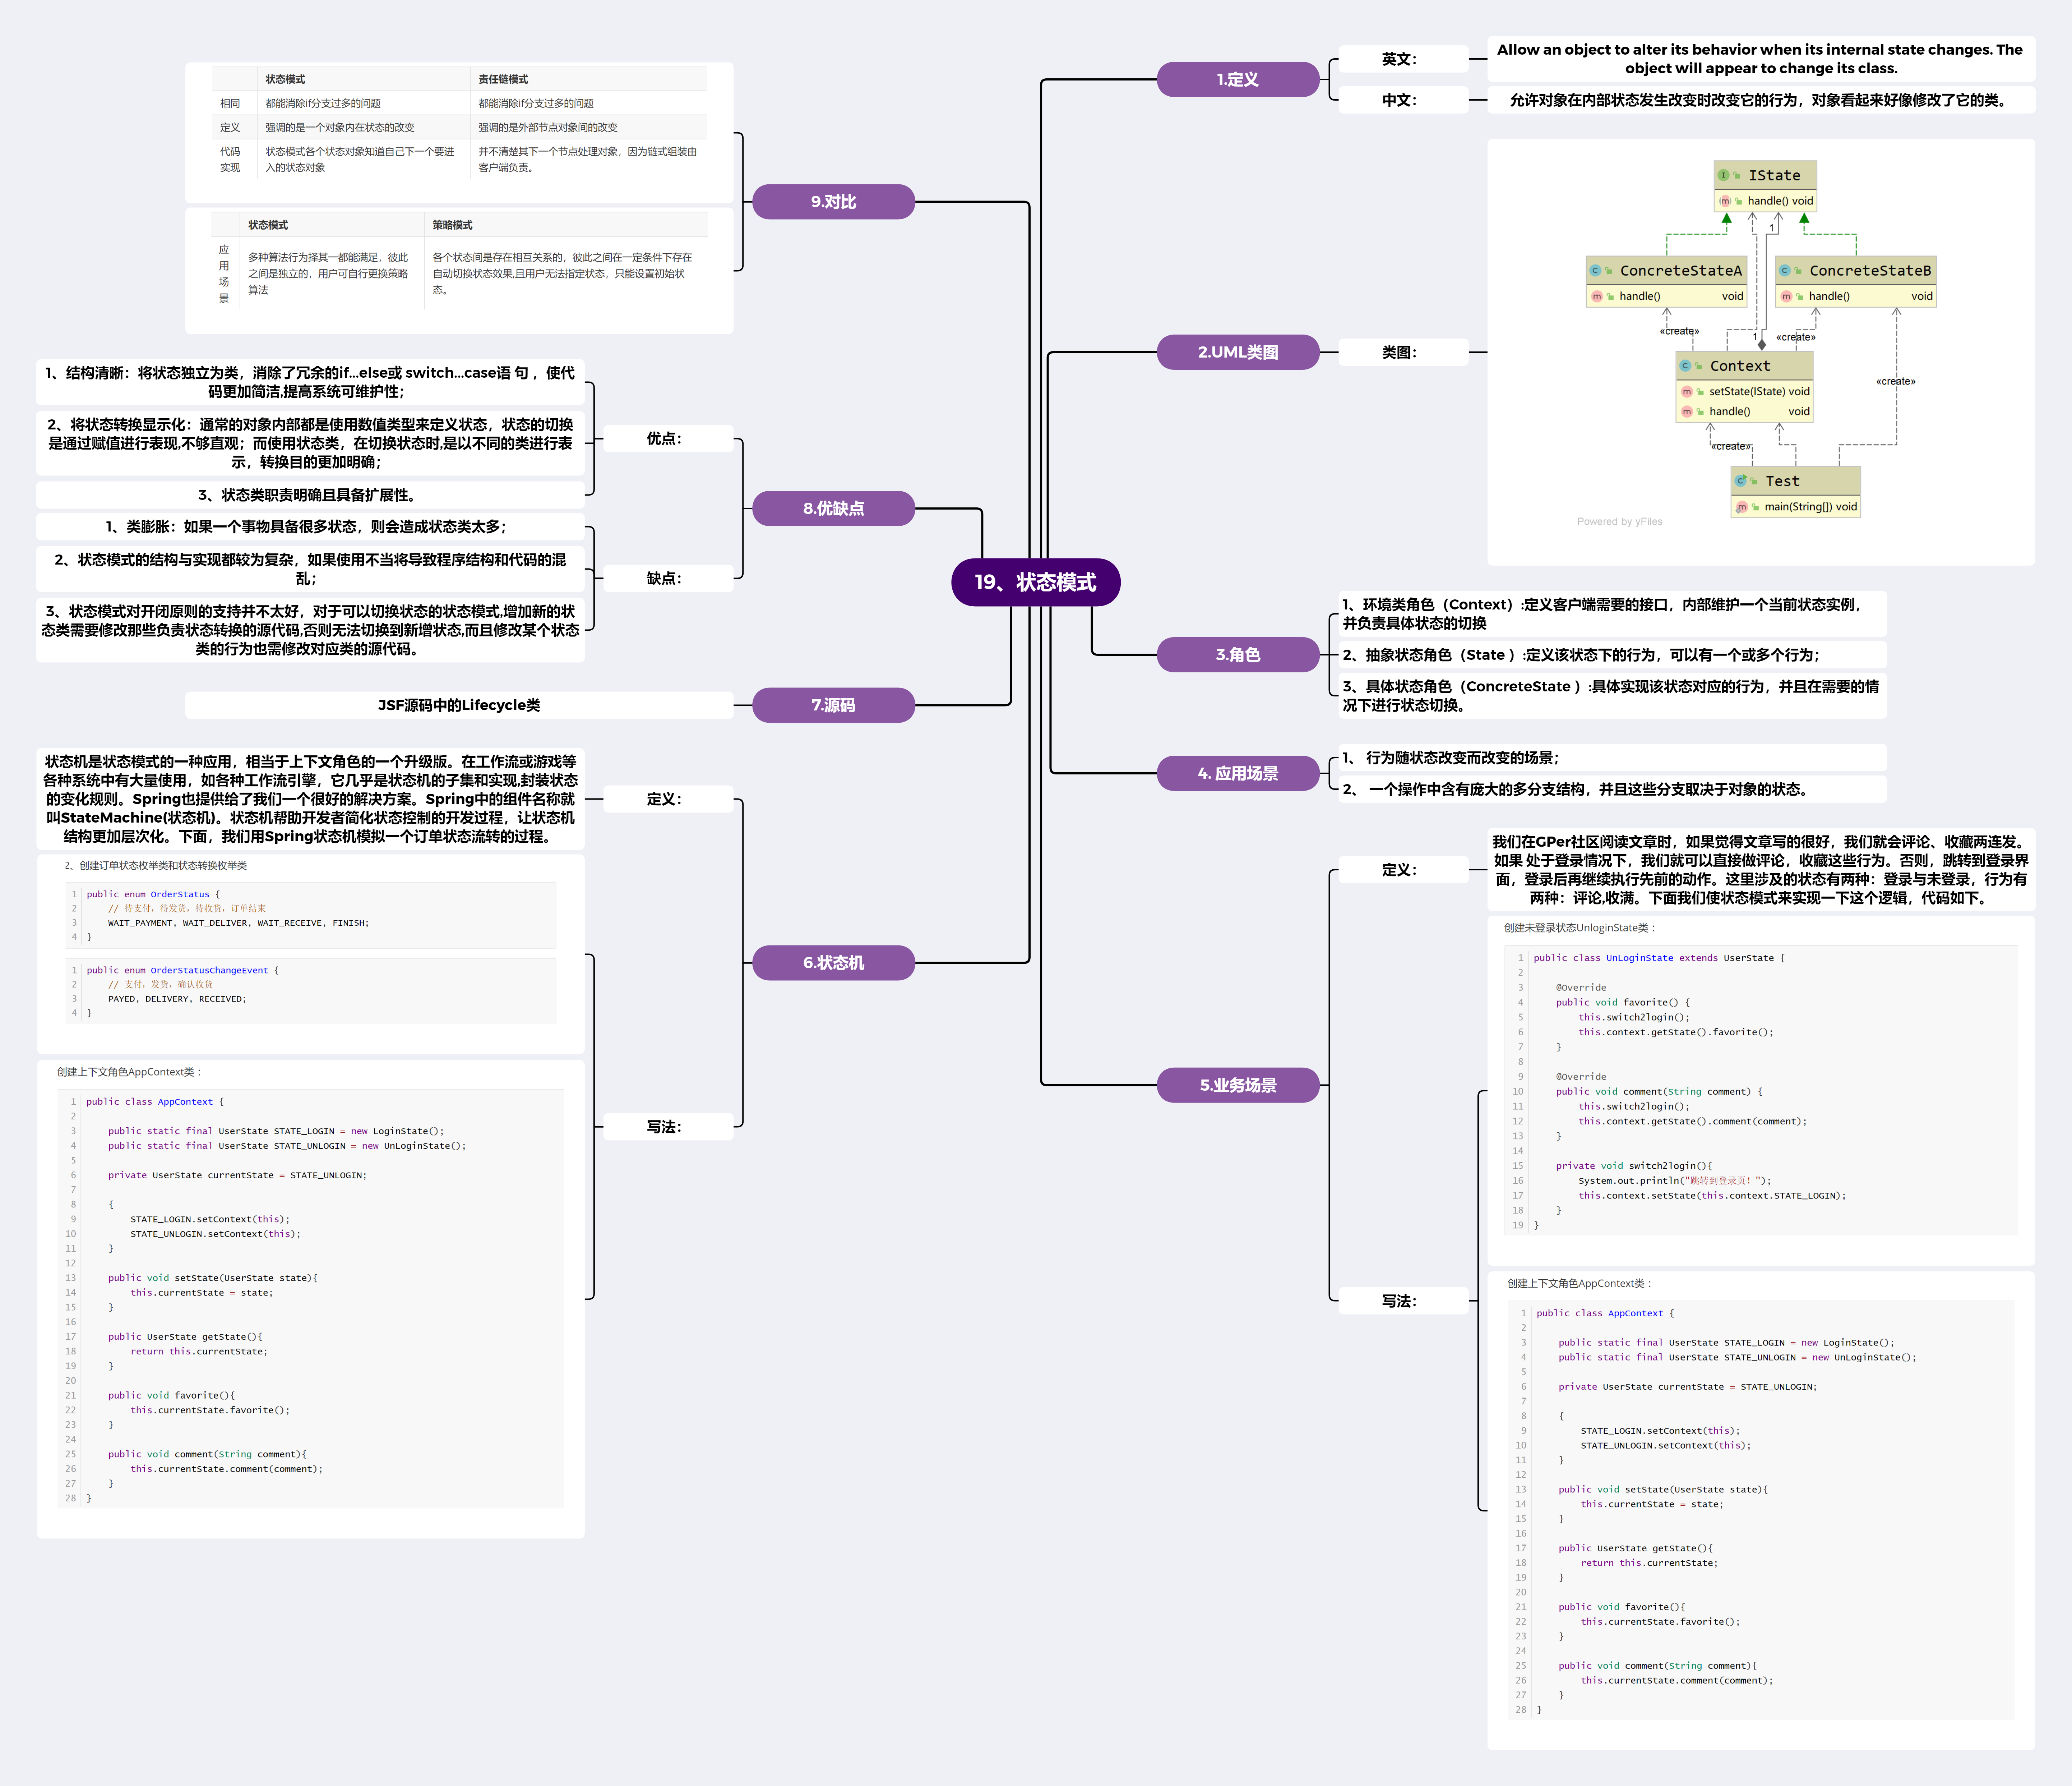Click the node 'JSF源码中的Lifecycle类'
The height and width of the screenshot is (1786, 2072).
459,705
